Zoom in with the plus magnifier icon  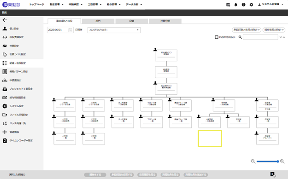click(282, 162)
